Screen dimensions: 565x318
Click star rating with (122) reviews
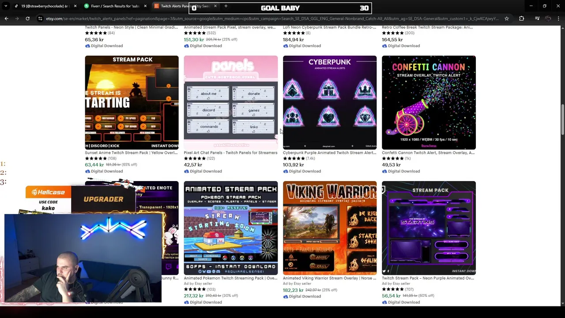coord(199,159)
